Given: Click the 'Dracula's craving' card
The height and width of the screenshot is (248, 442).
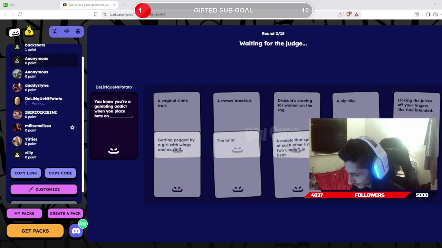Looking at the screenshot, I should point(297,111).
